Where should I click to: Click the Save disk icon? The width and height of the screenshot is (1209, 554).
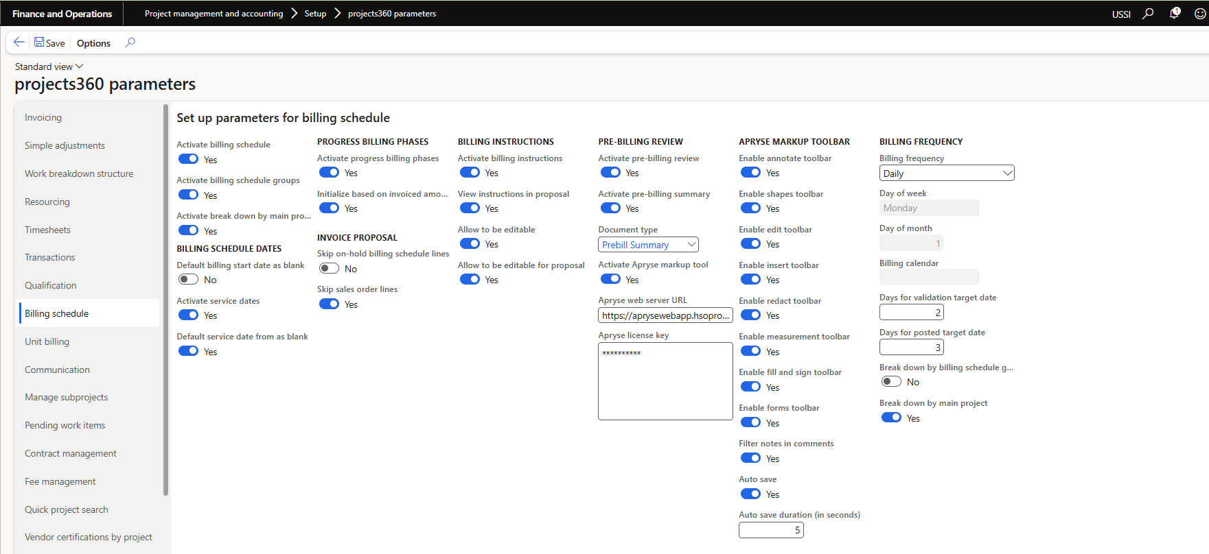point(39,43)
